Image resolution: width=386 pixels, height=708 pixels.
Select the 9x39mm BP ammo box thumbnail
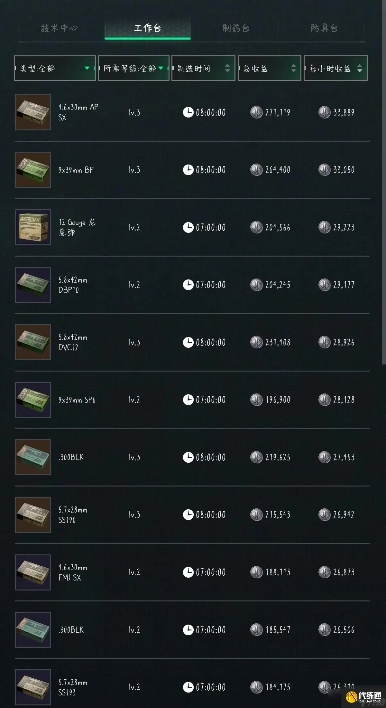[33, 170]
